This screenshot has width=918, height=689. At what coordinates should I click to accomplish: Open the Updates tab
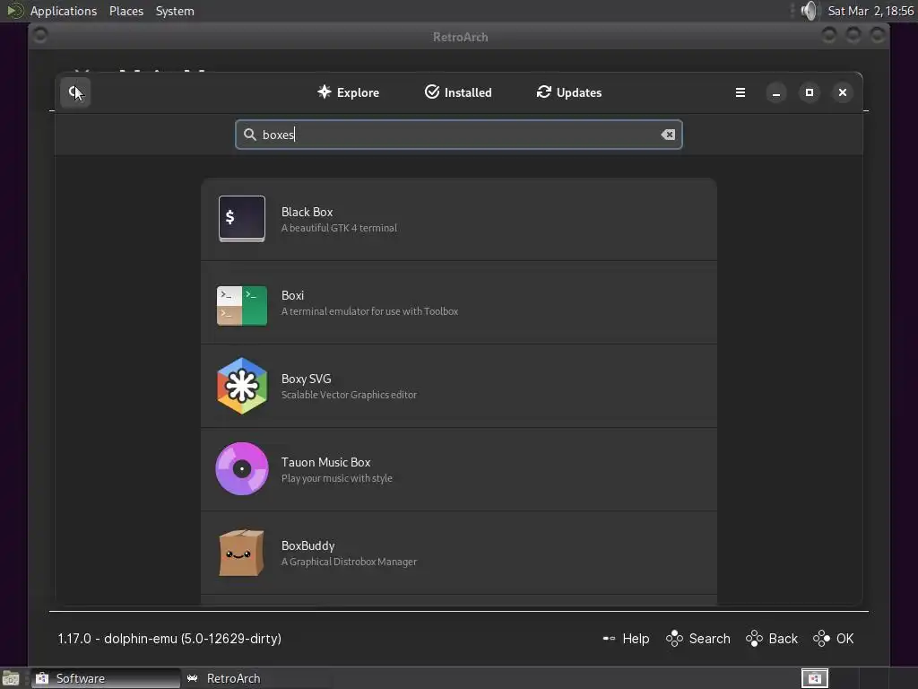(569, 92)
